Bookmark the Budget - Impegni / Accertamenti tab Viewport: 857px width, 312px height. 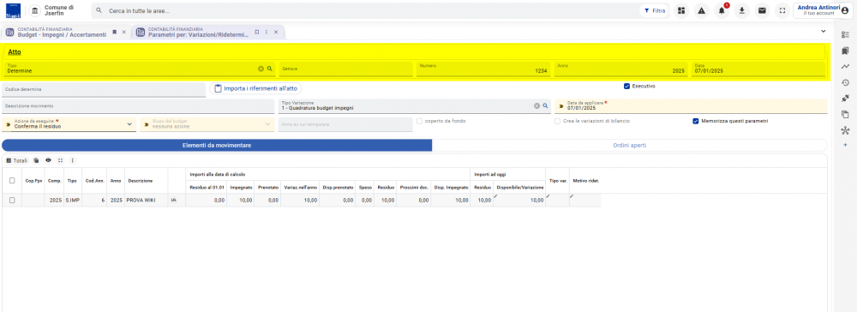pyautogui.click(x=114, y=33)
